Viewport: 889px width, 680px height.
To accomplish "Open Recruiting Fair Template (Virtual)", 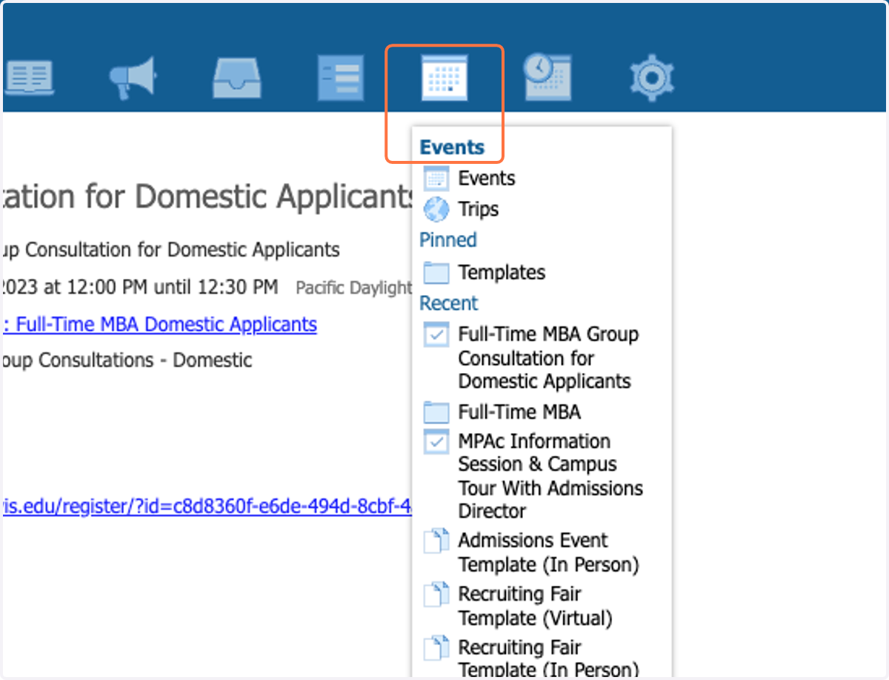I will pyautogui.click(x=536, y=606).
